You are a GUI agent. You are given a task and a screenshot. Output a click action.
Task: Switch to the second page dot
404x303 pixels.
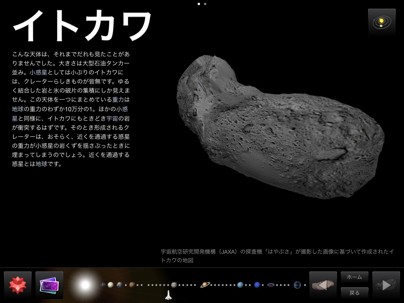pos(205,4)
